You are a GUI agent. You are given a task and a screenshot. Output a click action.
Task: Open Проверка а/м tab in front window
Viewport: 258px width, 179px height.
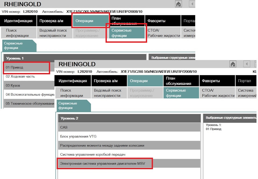pos(109,81)
